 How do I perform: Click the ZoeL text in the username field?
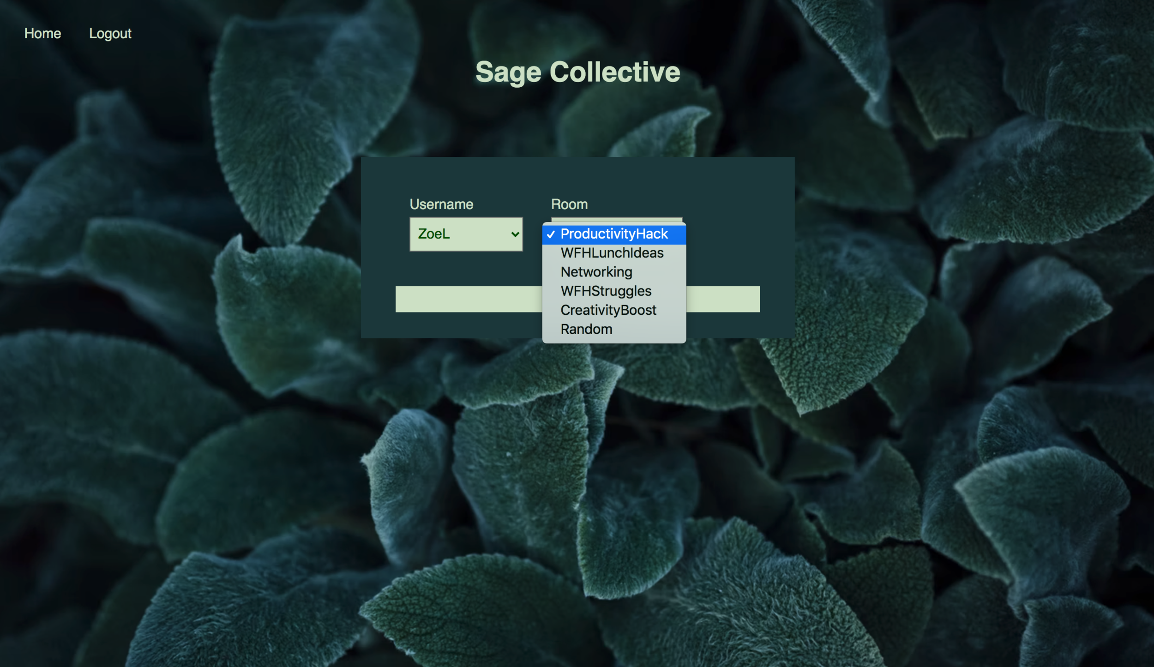[x=433, y=234]
